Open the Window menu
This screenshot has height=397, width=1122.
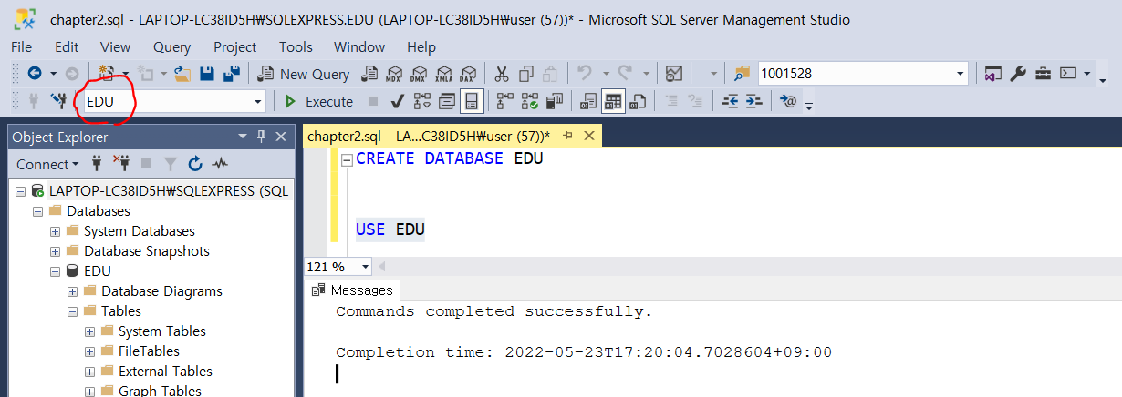click(359, 46)
